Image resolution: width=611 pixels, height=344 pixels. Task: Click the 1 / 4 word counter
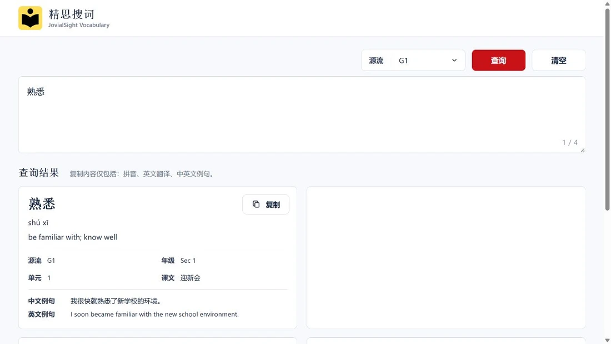point(570,142)
